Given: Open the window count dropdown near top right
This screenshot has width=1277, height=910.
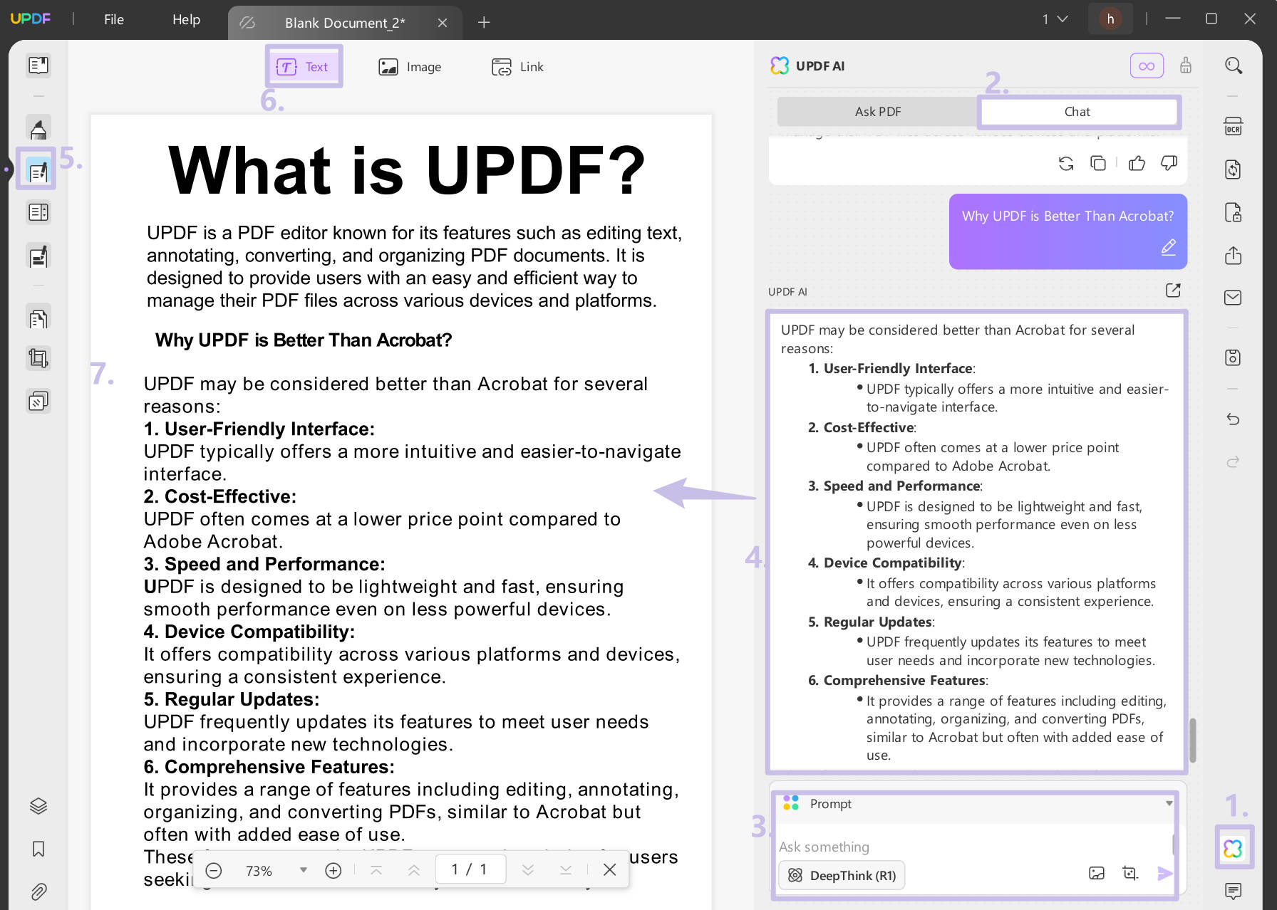Looking at the screenshot, I should coord(1053,19).
